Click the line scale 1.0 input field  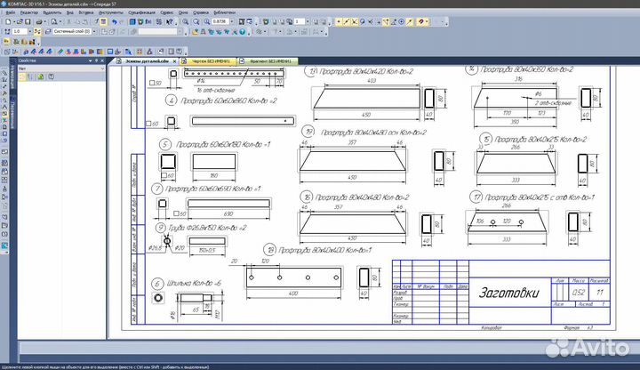click(x=23, y=32)
